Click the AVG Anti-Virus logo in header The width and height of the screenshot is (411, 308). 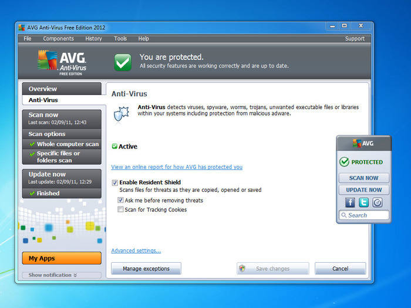click(62, 62)
